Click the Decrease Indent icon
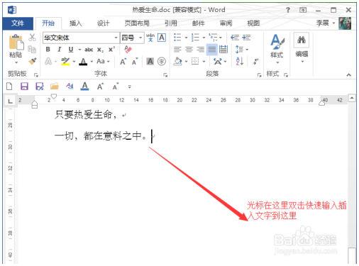The image size is (359, 266). click(235, 38)
